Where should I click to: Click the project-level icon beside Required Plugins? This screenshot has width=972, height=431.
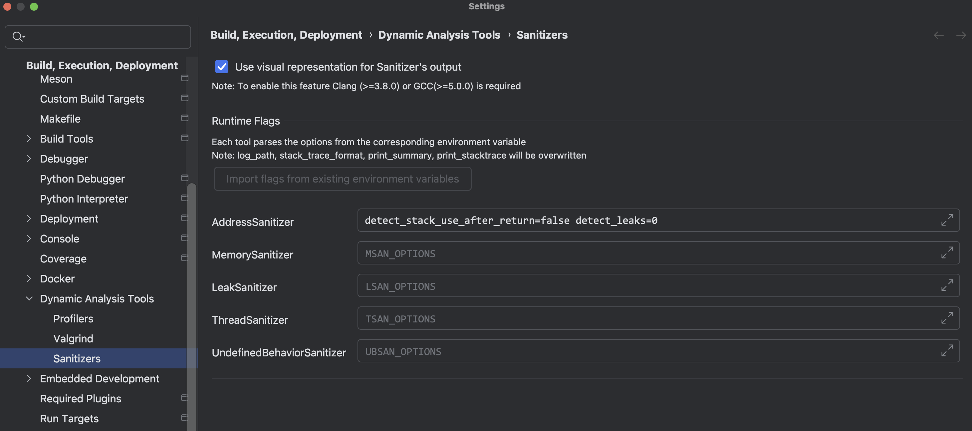(184, 398)
